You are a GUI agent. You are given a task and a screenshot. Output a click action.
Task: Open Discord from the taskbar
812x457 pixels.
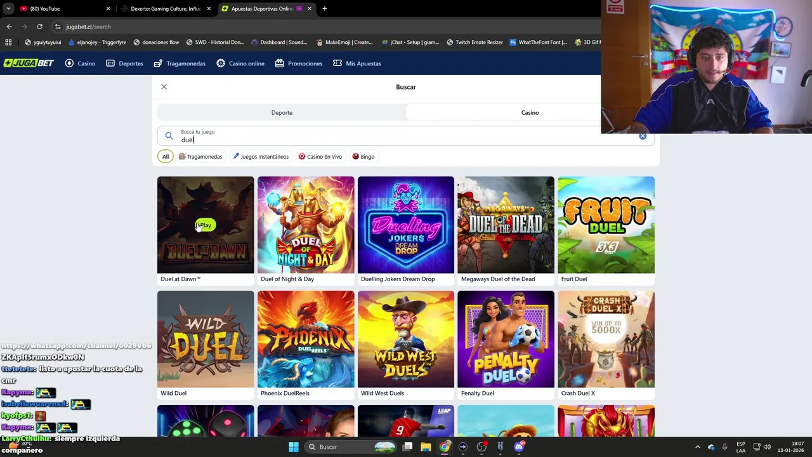(x=519, y=447)
